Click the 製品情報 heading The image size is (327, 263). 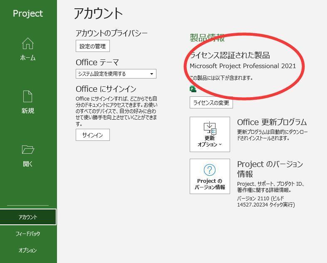207,38
